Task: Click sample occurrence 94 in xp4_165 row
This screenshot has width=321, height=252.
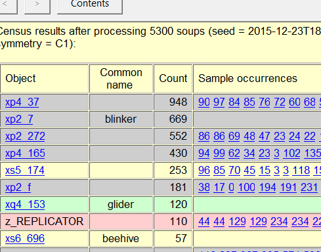Action: coord(204,154)
